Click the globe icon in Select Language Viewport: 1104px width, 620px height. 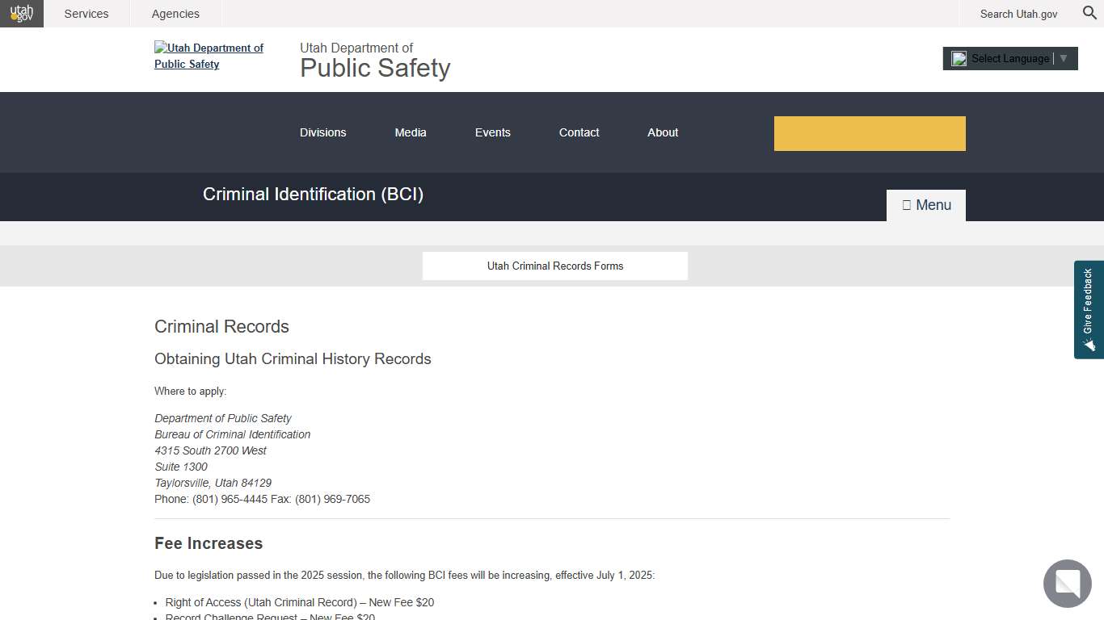[959, 58]
